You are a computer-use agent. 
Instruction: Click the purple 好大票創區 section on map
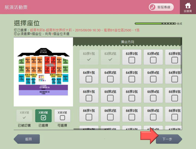(x=43, y=88)
